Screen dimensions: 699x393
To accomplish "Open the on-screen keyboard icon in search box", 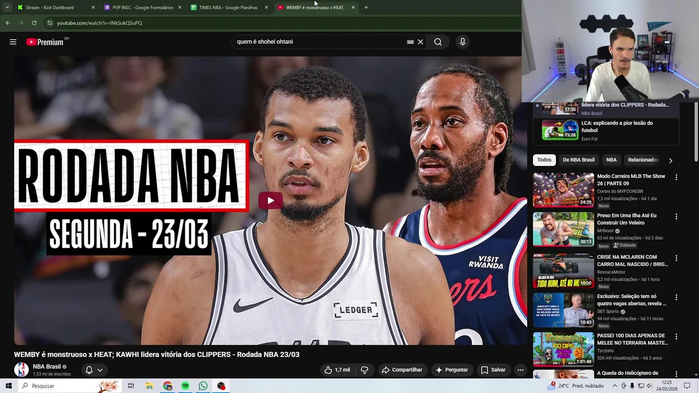I will (x=410, y=41).
